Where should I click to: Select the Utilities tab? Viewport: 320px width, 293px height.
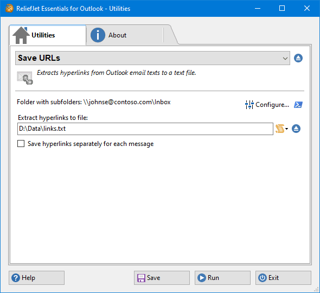tap(48, 35)
